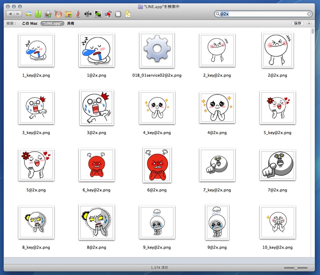Viewport: 320px width, 275px height.
Task: Click the green-and-black square toolbar icon
Action: [98, 14]
